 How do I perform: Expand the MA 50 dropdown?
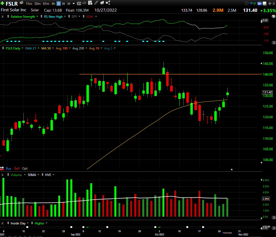click(x=53, y=48)
